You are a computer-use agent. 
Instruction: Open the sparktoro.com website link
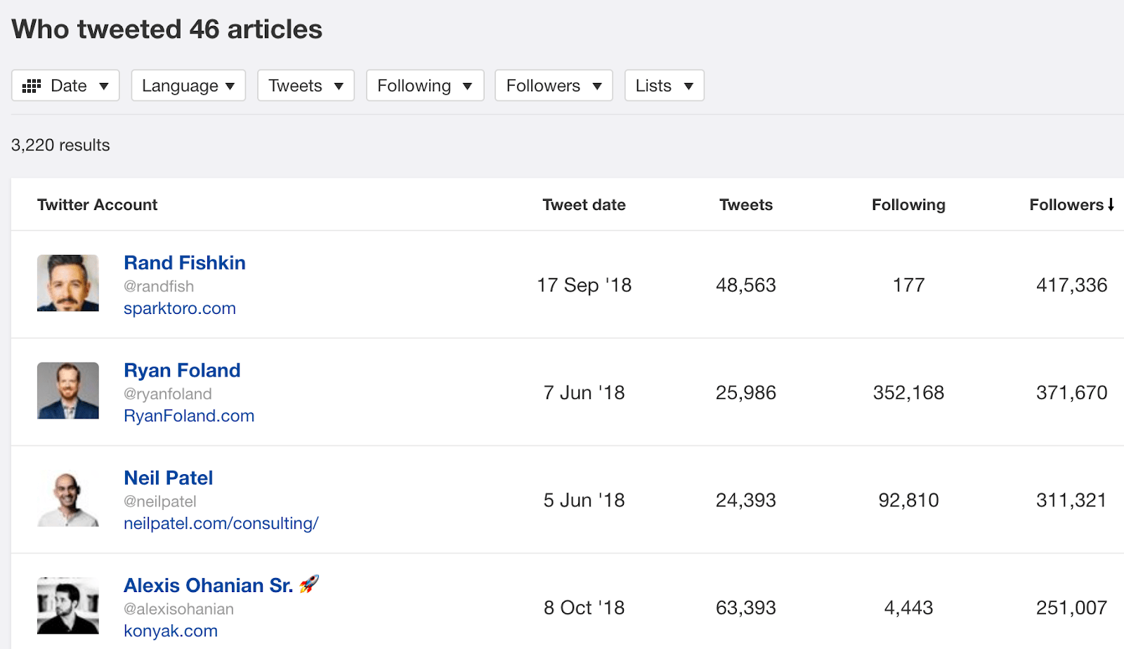tap(180, 308)
